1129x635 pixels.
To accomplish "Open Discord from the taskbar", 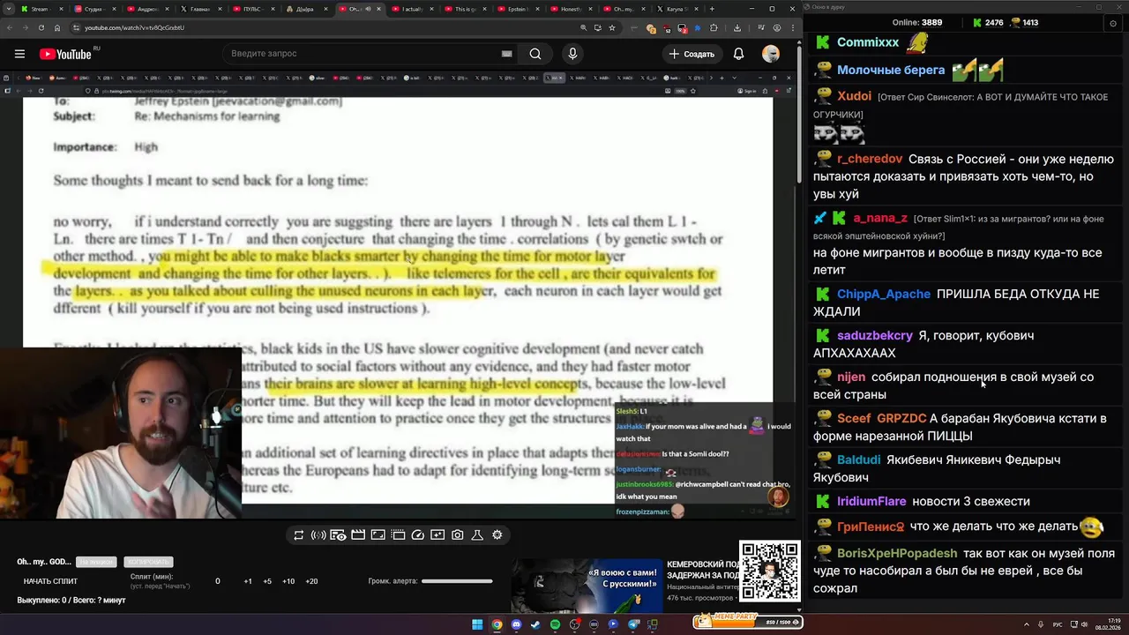I will pos(516,624).
